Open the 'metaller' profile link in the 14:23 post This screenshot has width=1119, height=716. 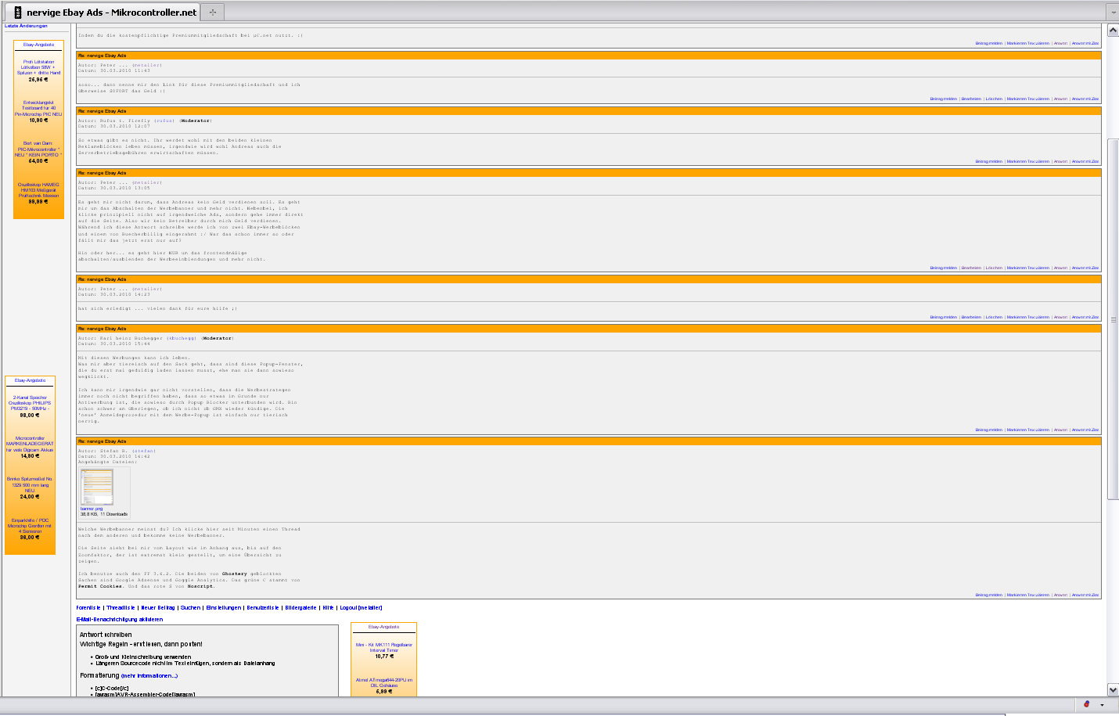(x=147, y=289)
